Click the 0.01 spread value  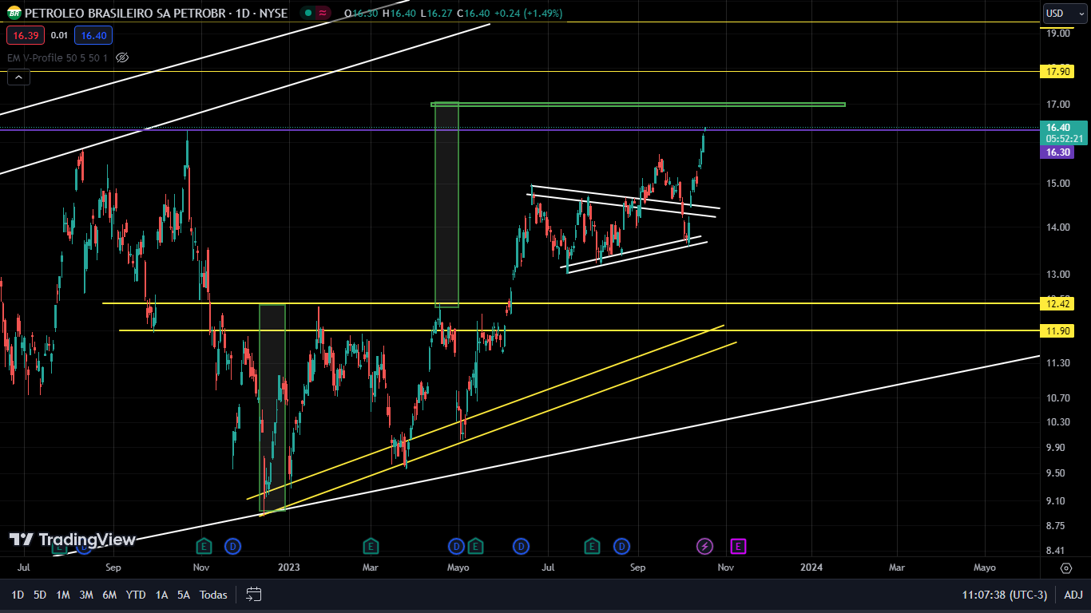click(59, 35)
